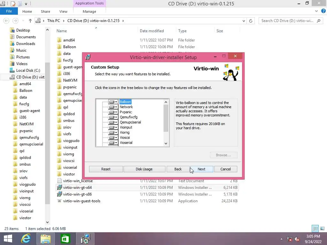Open Documents in navigation pane
The width and height of the screenshot is (327, 245).
[26, 37]
